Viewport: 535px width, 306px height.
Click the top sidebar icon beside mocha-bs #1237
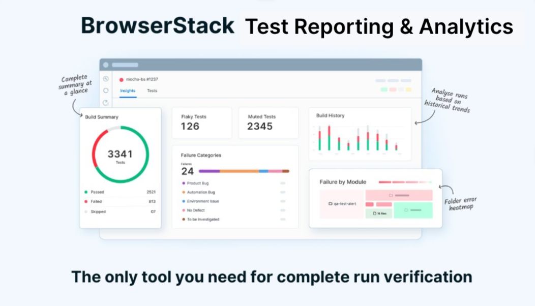(106, 79)
